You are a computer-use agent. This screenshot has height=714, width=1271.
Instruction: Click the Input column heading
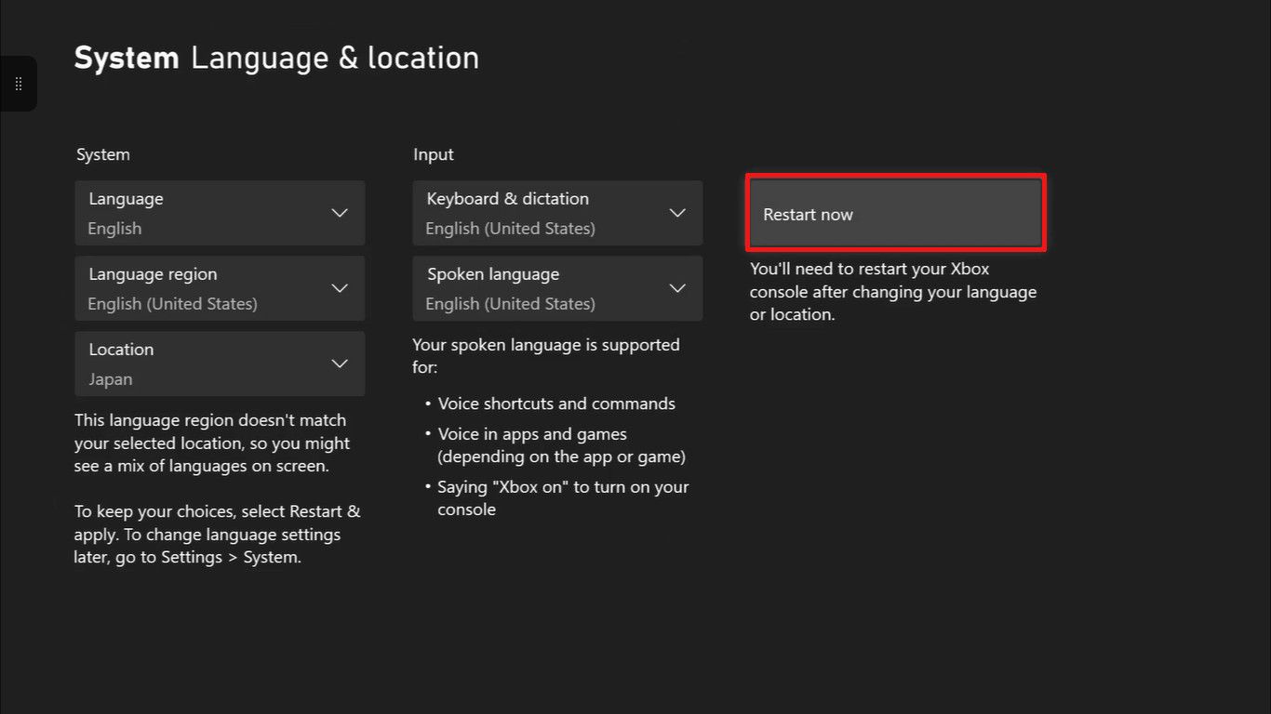434,154
